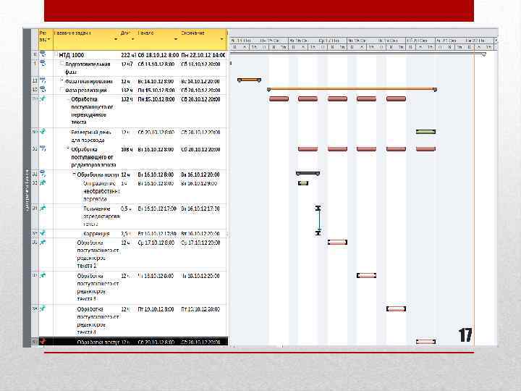
Task: Click duration cell '222 ч'
Action: pyautogui.click(x=128, y=55)
